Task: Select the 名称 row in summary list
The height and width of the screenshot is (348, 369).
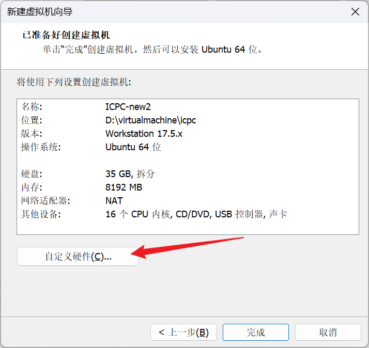Action: (32, 107)
